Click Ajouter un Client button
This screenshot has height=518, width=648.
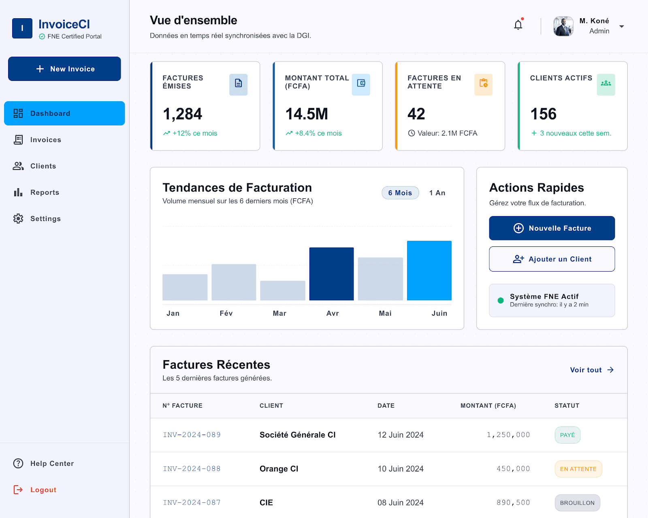[x=552, y=259]
